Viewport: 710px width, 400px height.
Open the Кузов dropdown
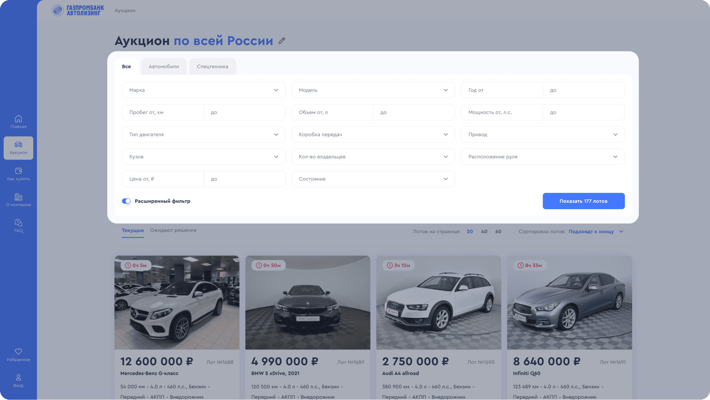(204, 157)
